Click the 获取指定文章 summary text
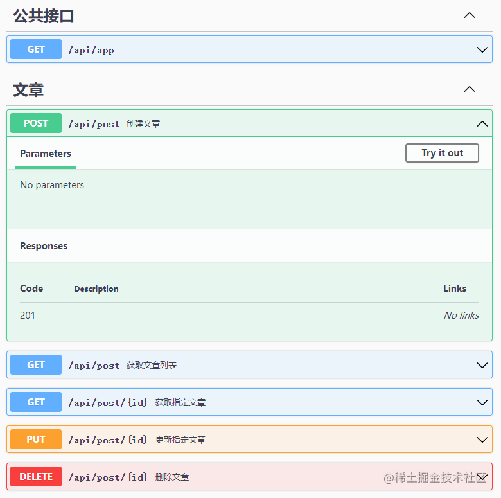The height and width of the screenshot is (498, 501). (180, 403)
